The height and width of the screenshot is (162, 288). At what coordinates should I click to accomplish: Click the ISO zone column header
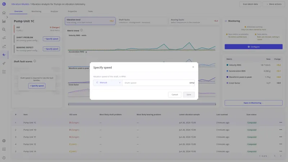click(73, 114)
